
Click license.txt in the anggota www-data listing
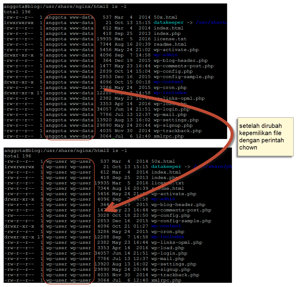click(170, 39)
